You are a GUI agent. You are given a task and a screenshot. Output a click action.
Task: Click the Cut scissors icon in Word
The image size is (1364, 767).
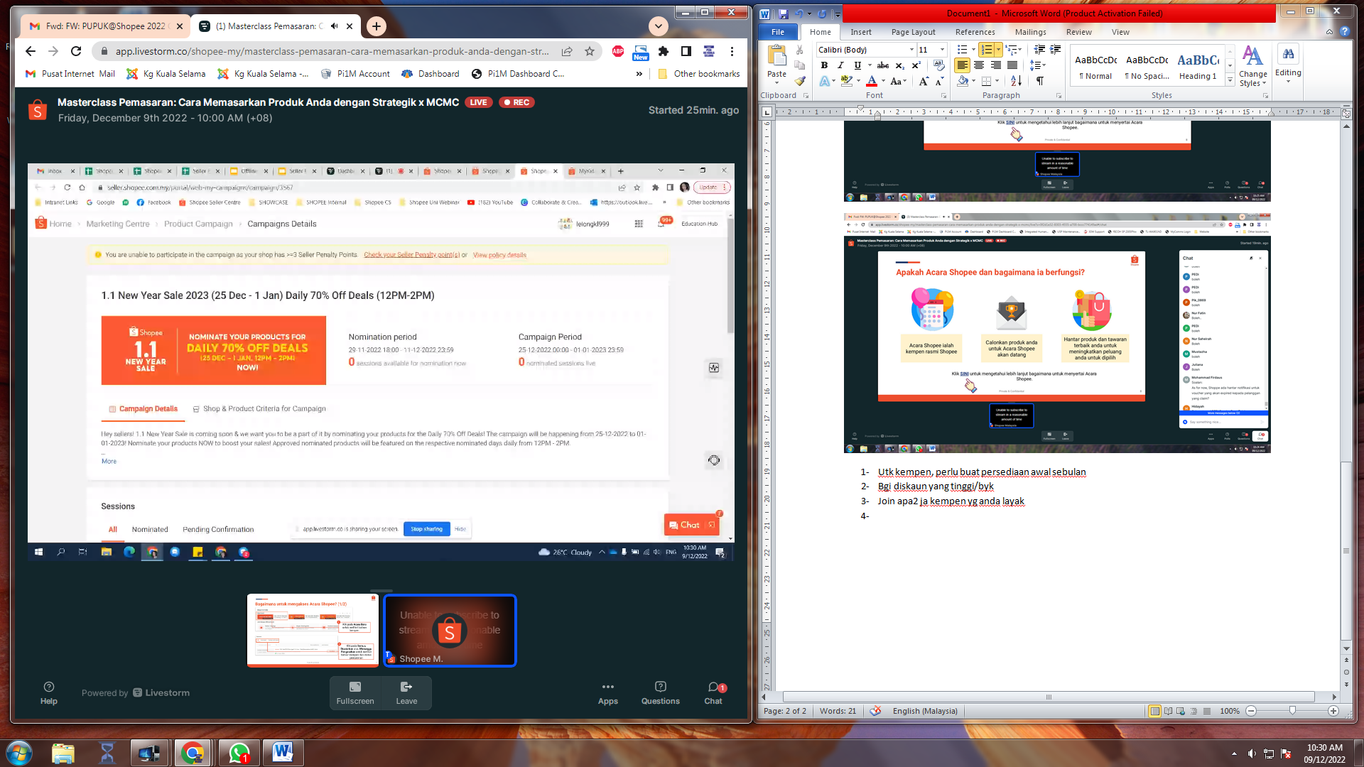click(800, 50)
